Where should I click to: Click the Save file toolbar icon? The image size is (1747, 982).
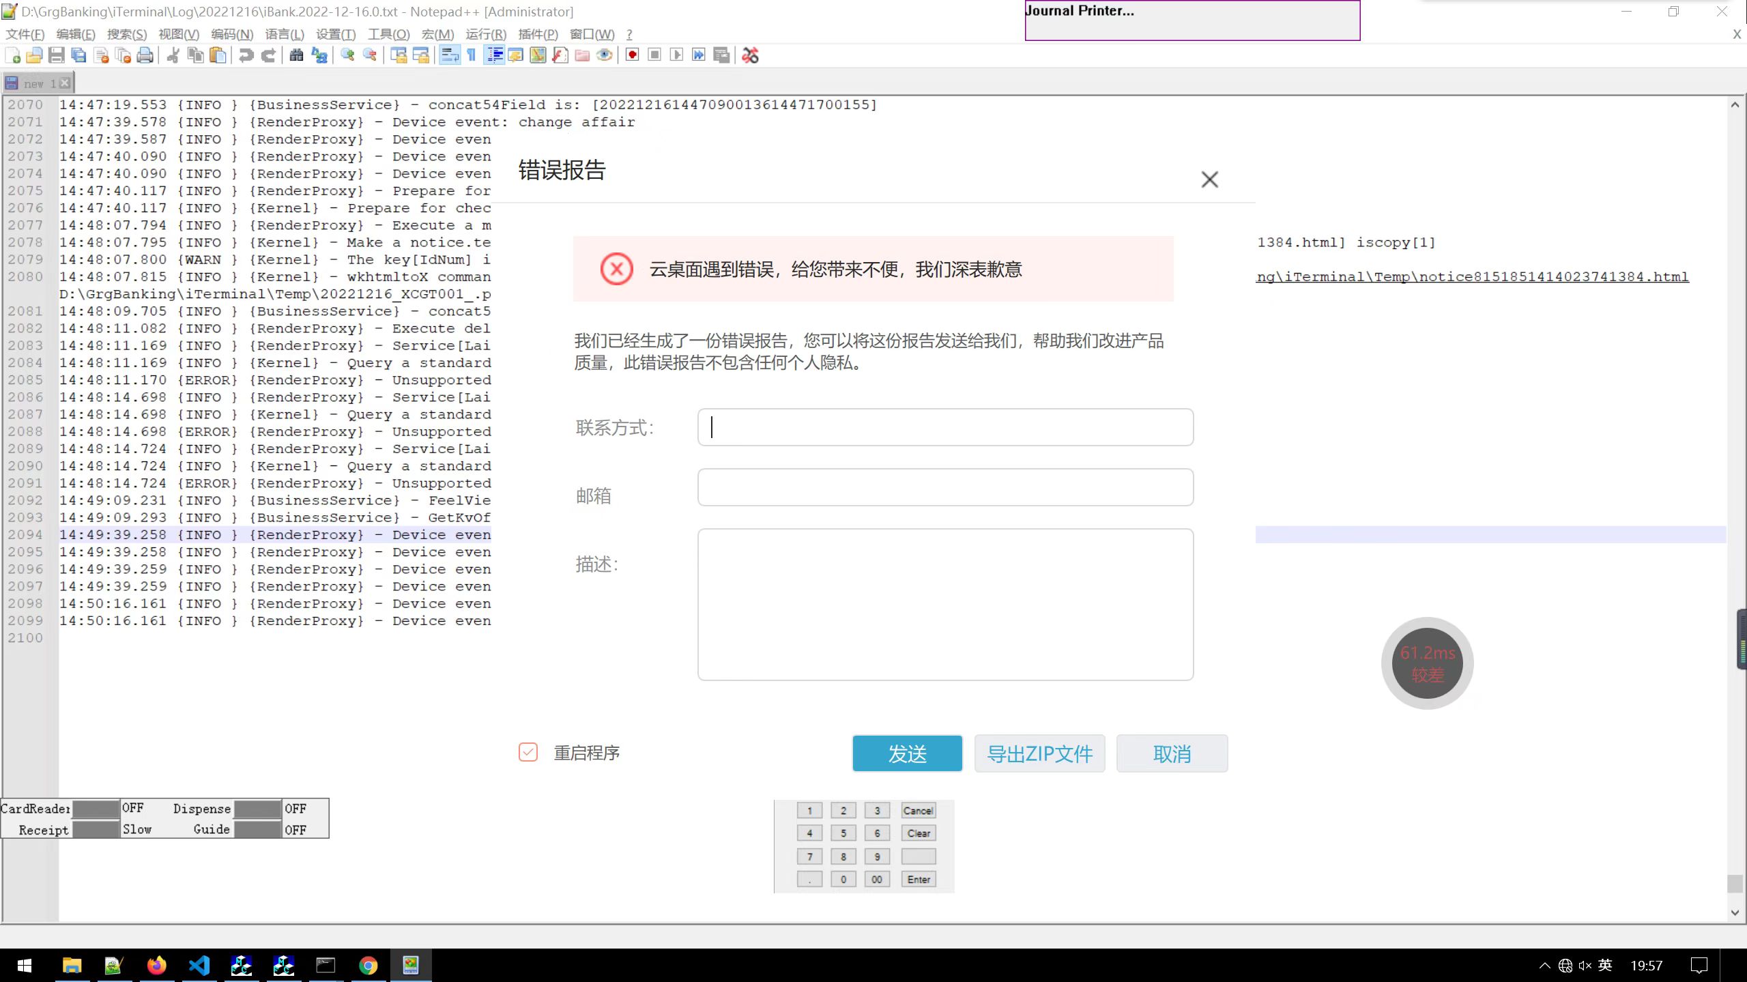pos(57,55)
